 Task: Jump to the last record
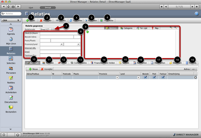pyautogui.click(x=197, y=7)
